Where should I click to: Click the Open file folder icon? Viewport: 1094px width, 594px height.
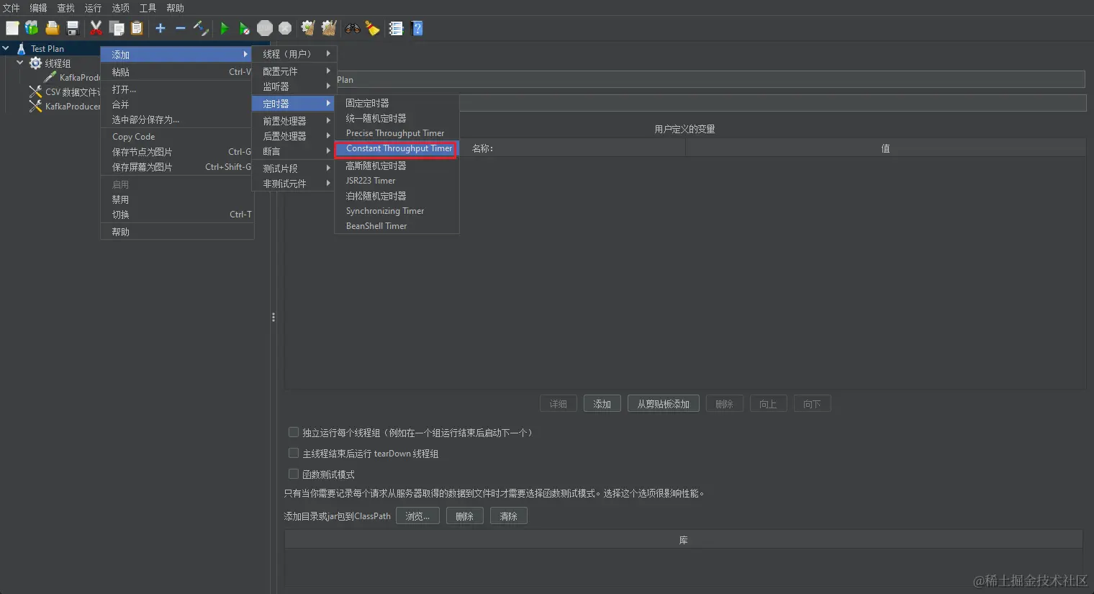(52, 28)
